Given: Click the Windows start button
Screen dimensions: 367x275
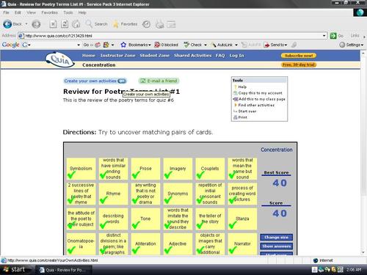Looking at the screenshot, I should [x=15, y=269].
